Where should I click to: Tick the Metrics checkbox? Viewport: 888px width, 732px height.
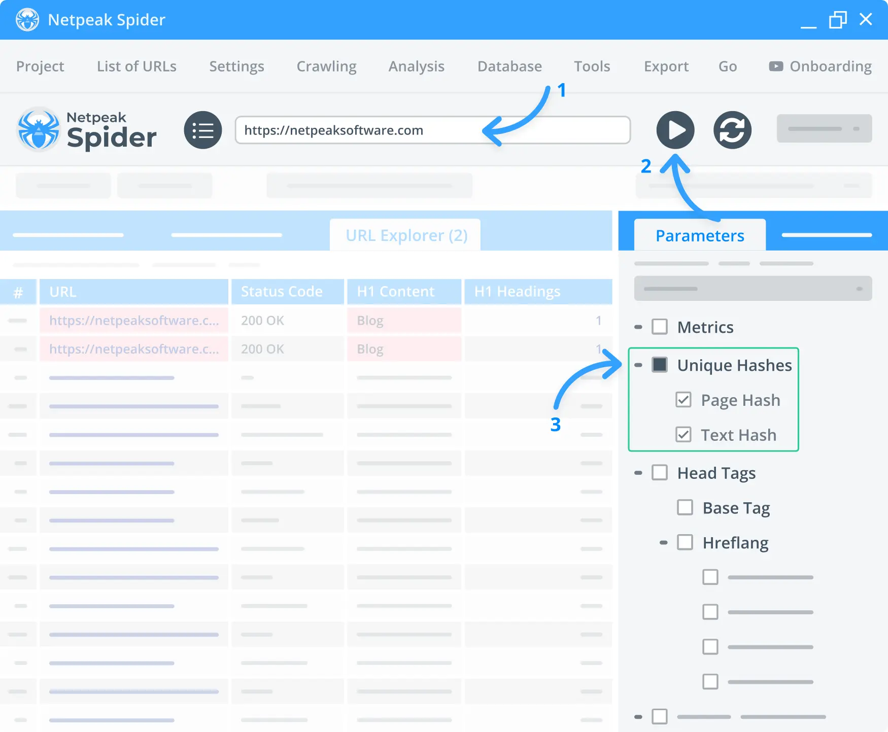click(660, 327)
